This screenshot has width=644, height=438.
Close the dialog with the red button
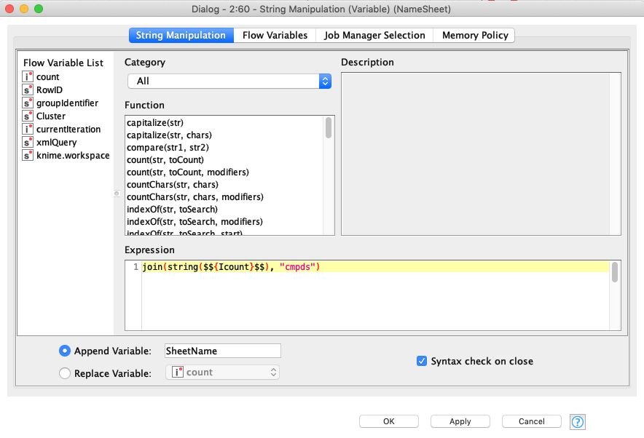coord(9,9)
